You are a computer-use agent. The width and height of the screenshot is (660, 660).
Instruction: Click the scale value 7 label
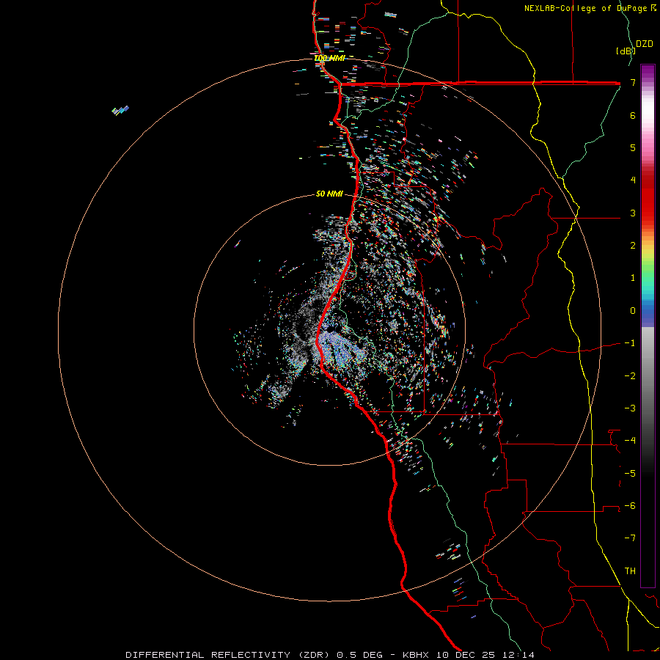click(633, 82)
